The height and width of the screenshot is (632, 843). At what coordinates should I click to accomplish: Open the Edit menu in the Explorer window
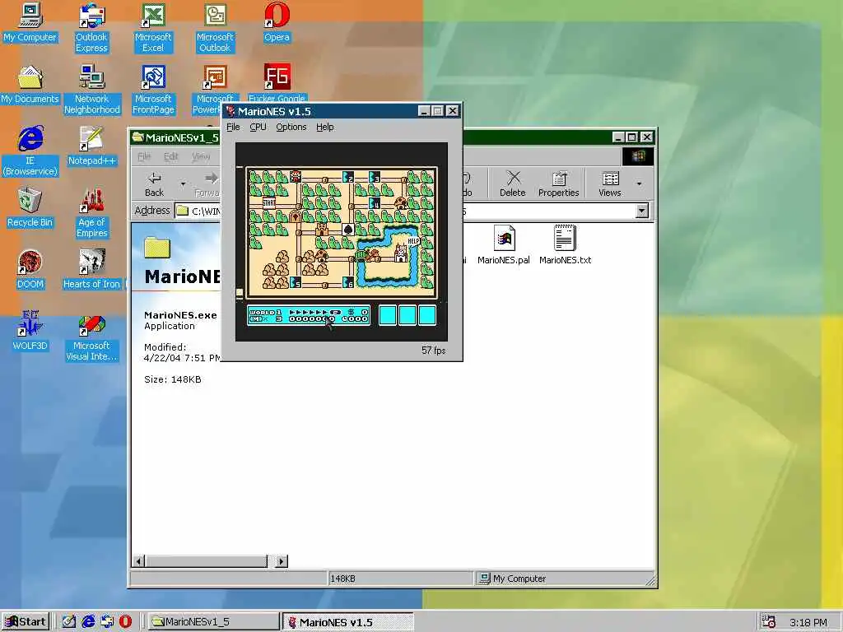point(170,156)
